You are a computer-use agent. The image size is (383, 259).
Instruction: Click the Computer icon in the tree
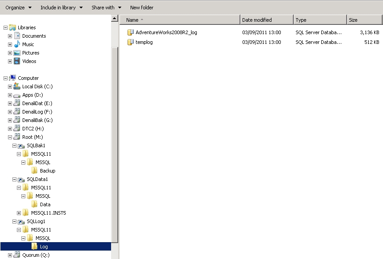(12, 78)
